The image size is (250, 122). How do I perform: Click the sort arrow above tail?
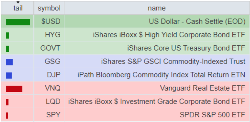coord(18,3)
